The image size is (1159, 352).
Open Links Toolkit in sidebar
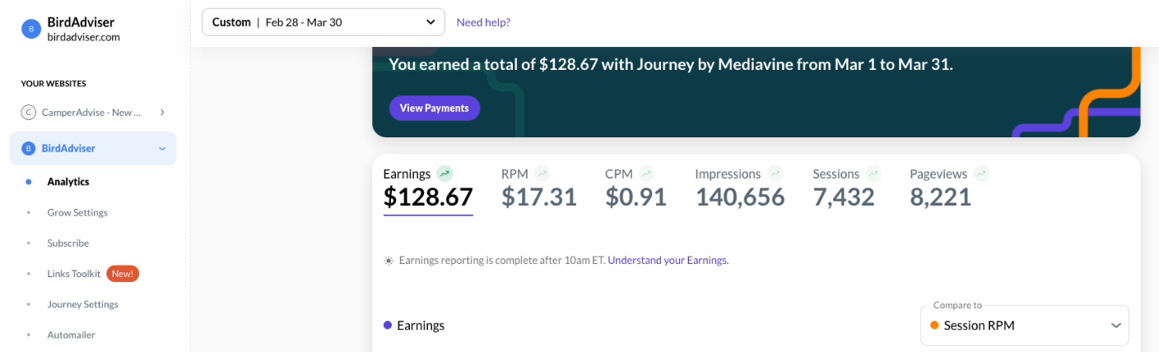click(74, 274)
